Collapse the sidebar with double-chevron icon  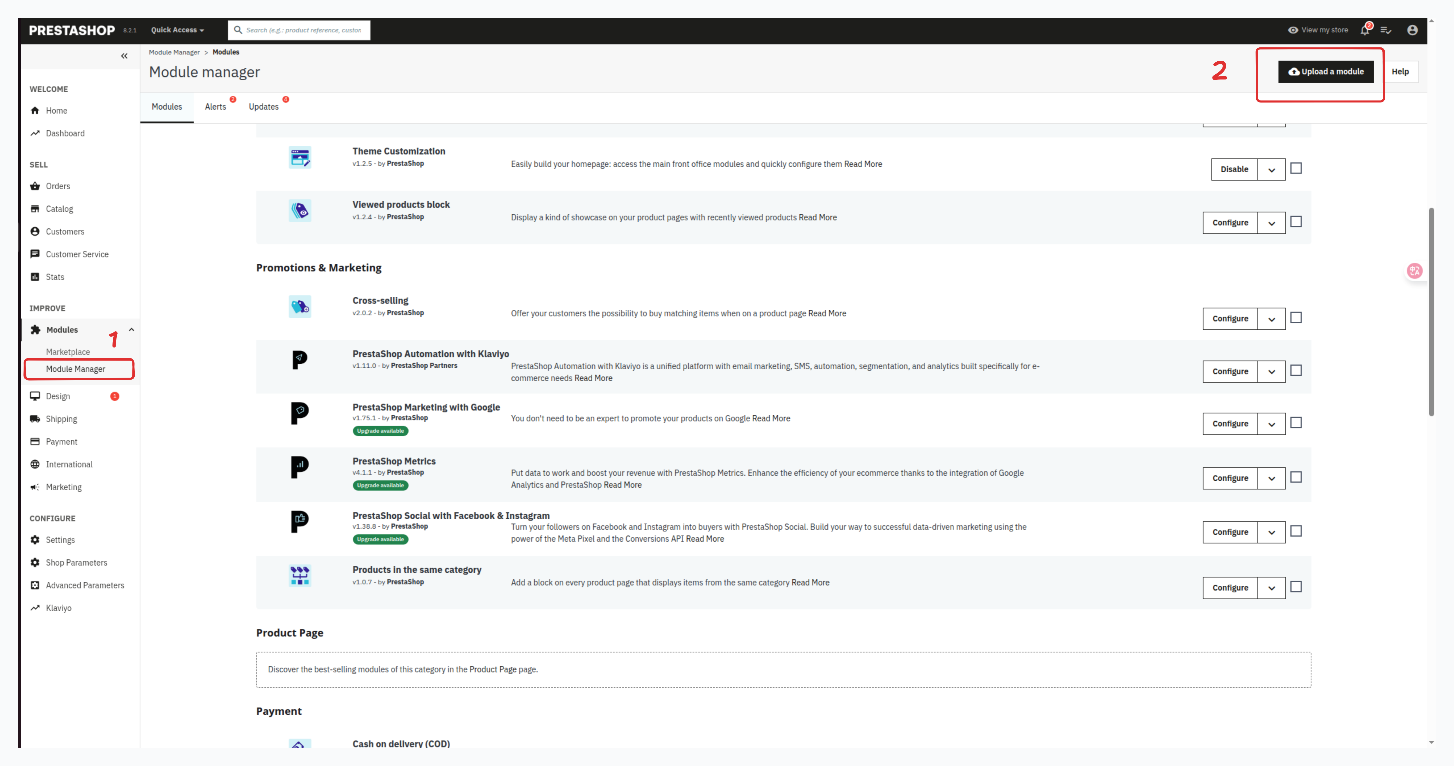(124, 56)
